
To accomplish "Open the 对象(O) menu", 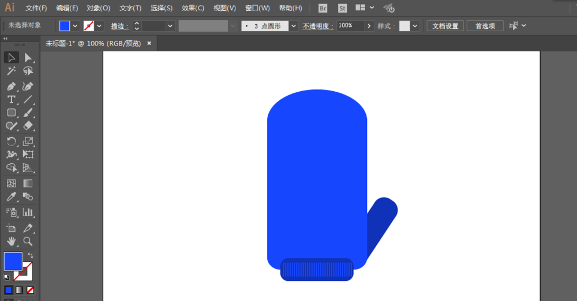I will pos(98,8).
